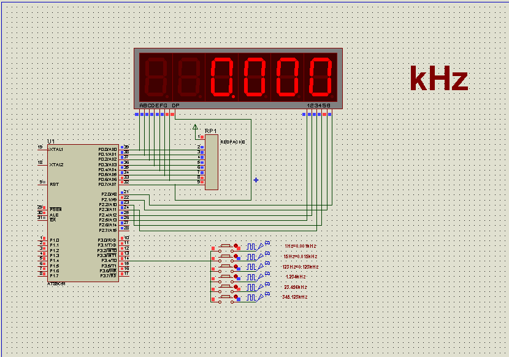Click the 123Hz=0.123kHz annotation
Viewport: 509px width, 357px height.
click(x=300, y=267)
